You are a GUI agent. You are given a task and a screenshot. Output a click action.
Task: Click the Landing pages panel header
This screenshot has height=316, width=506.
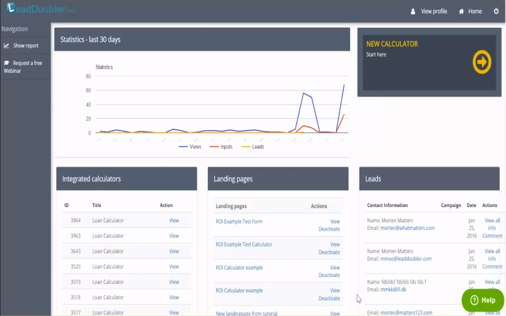coord(278,179)
